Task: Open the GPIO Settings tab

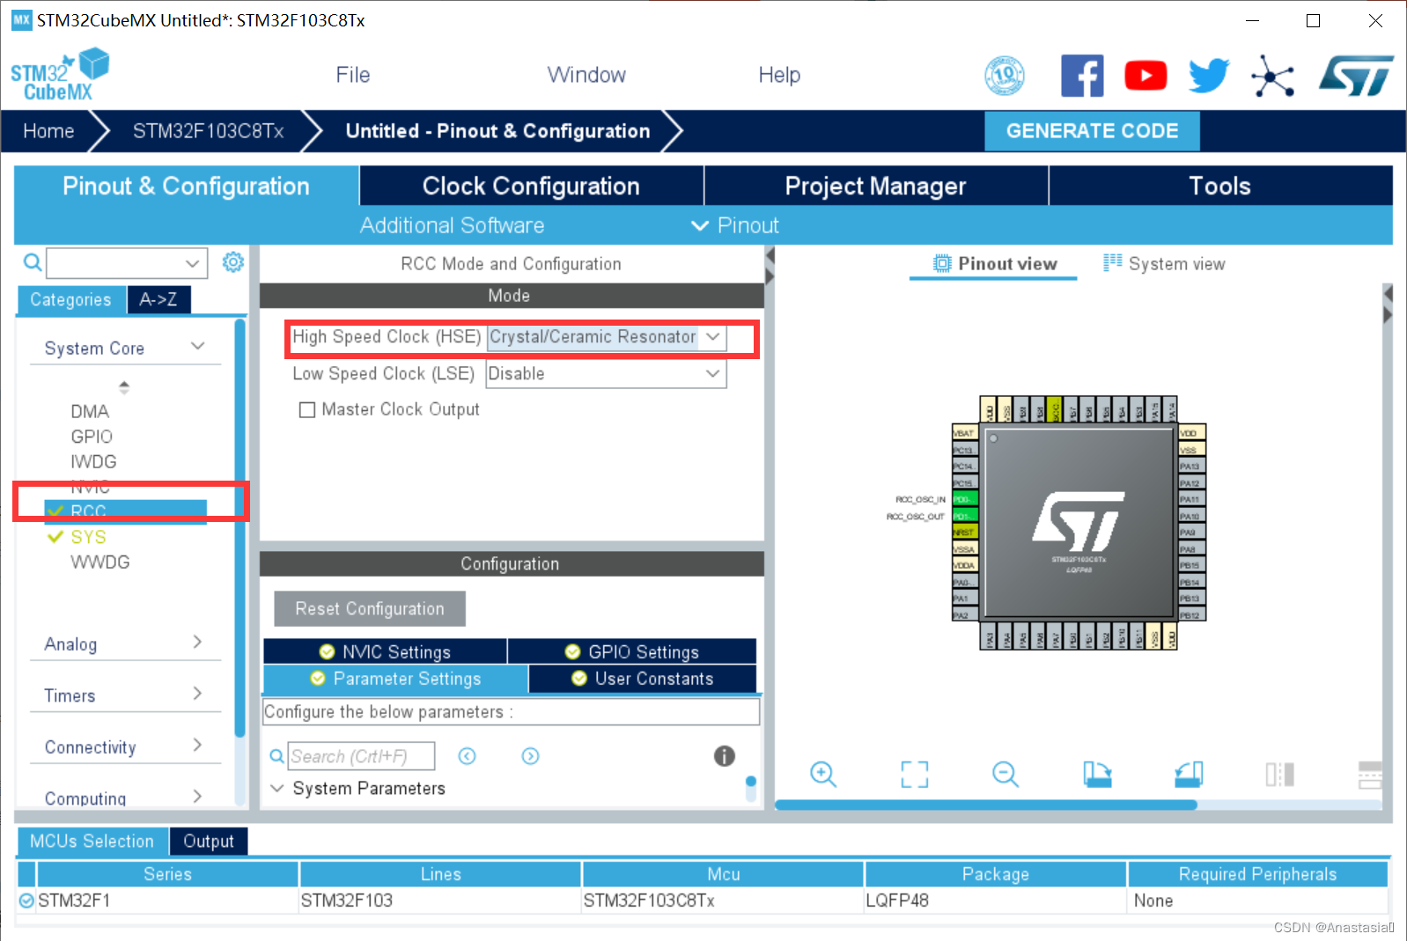Action: point(632,651)
